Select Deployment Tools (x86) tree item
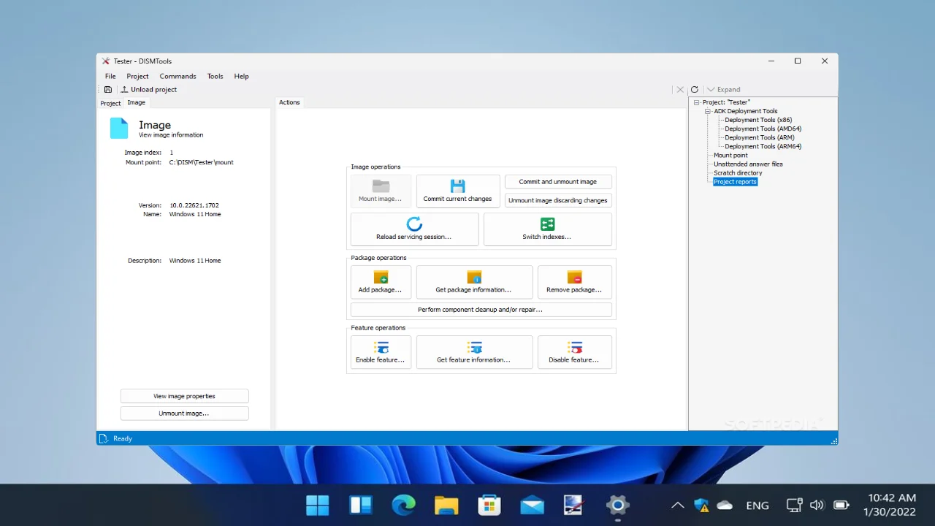The width and height of the screenshot is (935, 526). tap(758, 120)
